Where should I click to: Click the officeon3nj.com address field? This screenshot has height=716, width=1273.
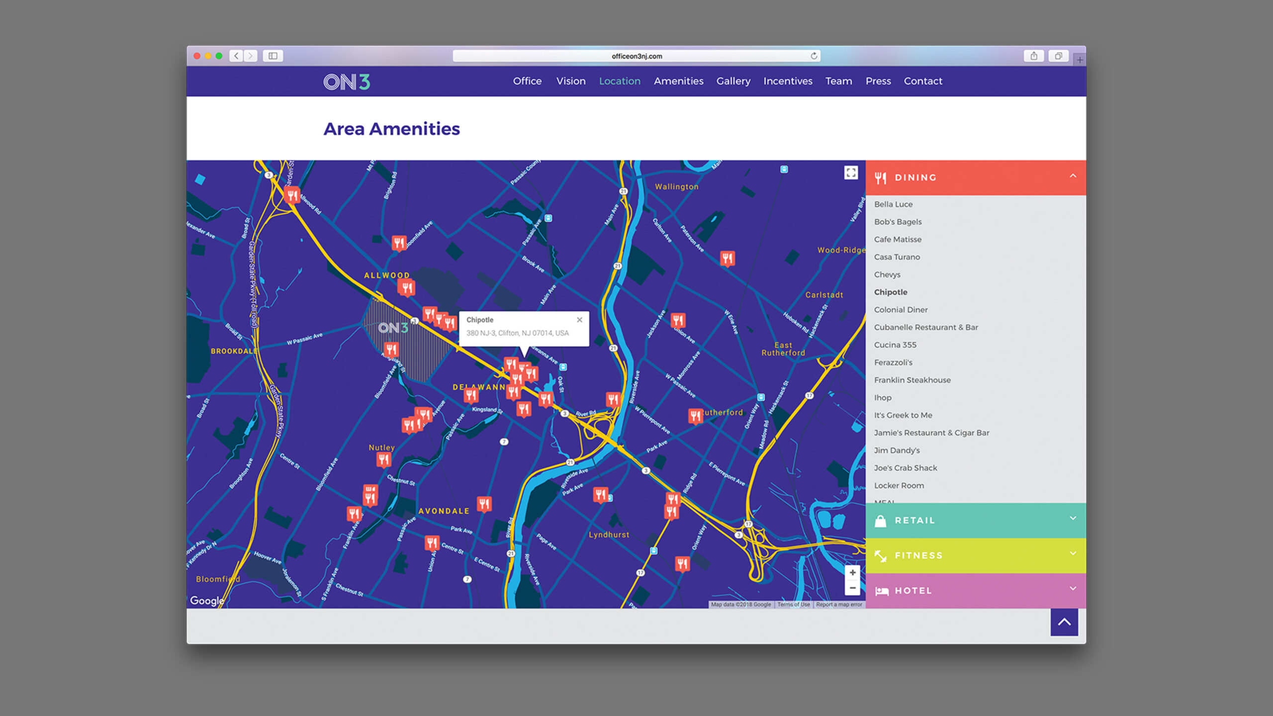coord(636,56)
